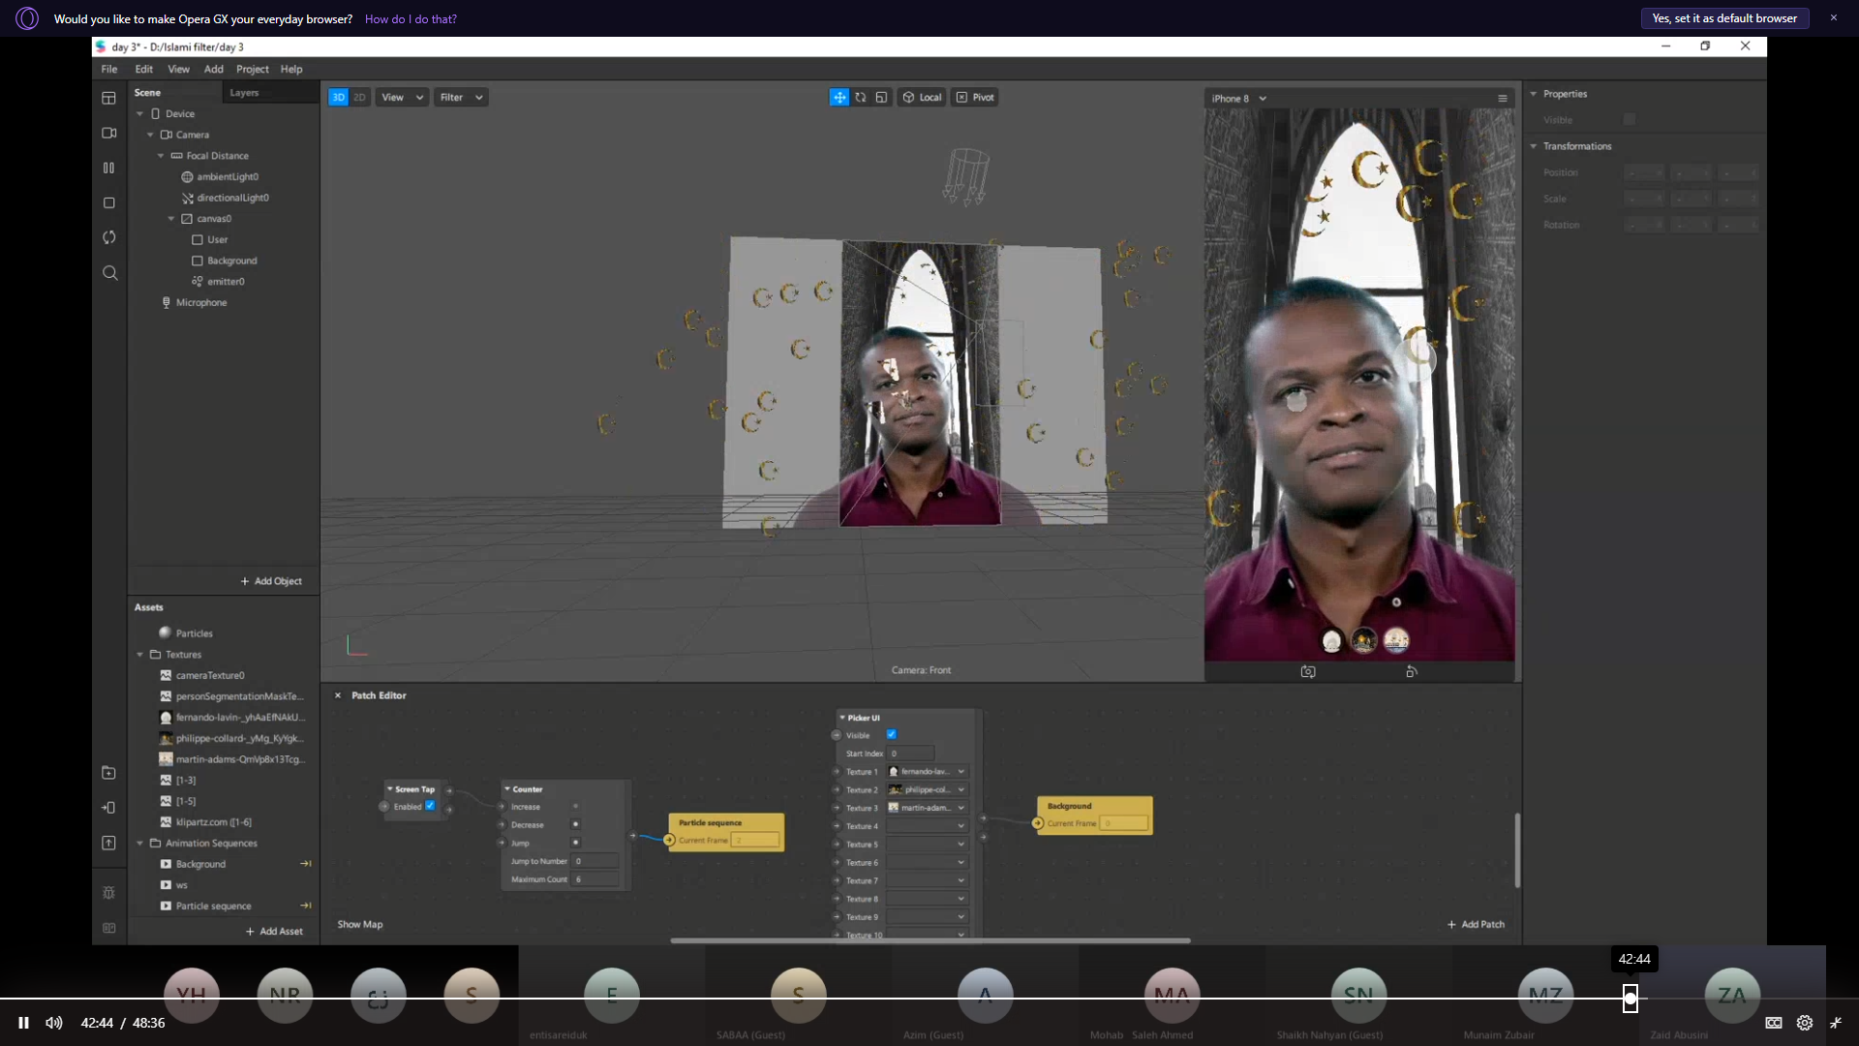Click the stop square icon in left toolbar

click(x=109, y=202)
